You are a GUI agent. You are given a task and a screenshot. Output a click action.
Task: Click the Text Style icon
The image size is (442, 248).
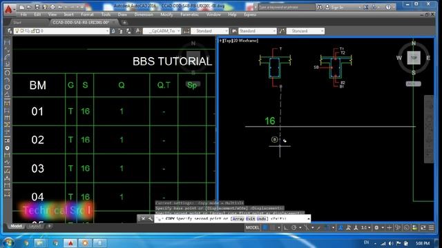tap(138, 31)
